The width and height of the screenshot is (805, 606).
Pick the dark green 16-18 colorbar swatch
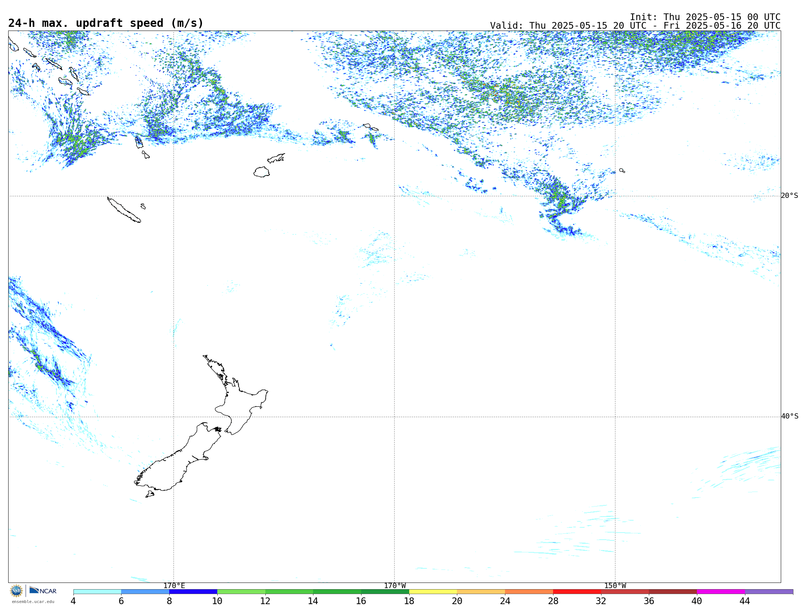pyautogui.click(x=385, y=592)
